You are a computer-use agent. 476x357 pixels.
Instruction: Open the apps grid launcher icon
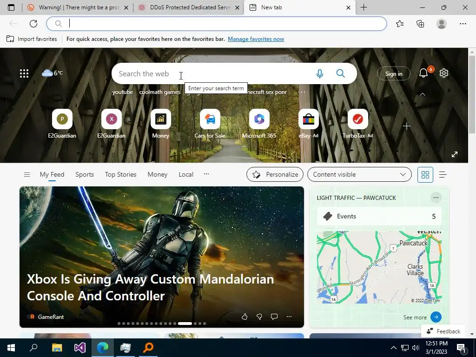tap(24, 73)
